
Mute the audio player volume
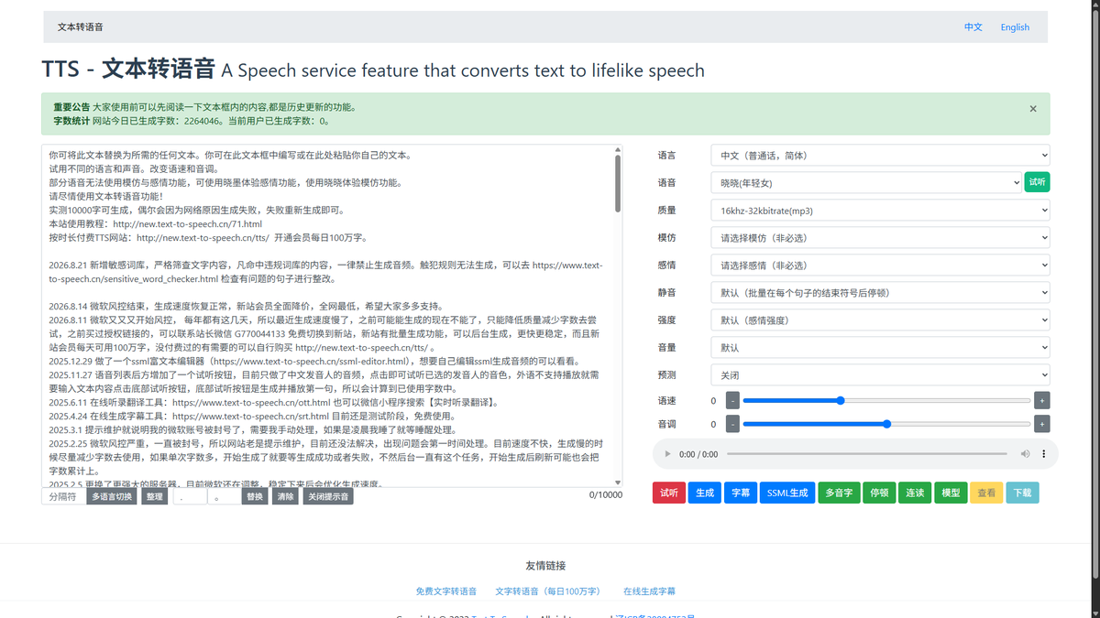[1025, 454]
